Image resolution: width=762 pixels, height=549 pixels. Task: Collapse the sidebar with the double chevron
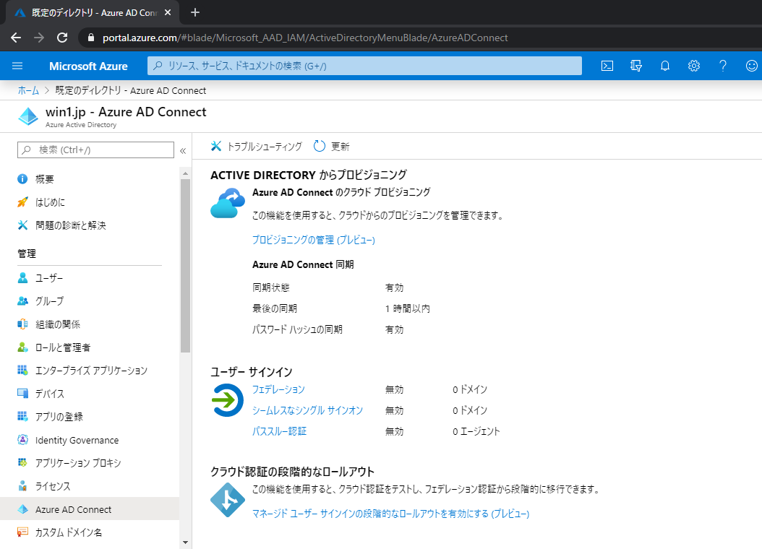(183, 150)
